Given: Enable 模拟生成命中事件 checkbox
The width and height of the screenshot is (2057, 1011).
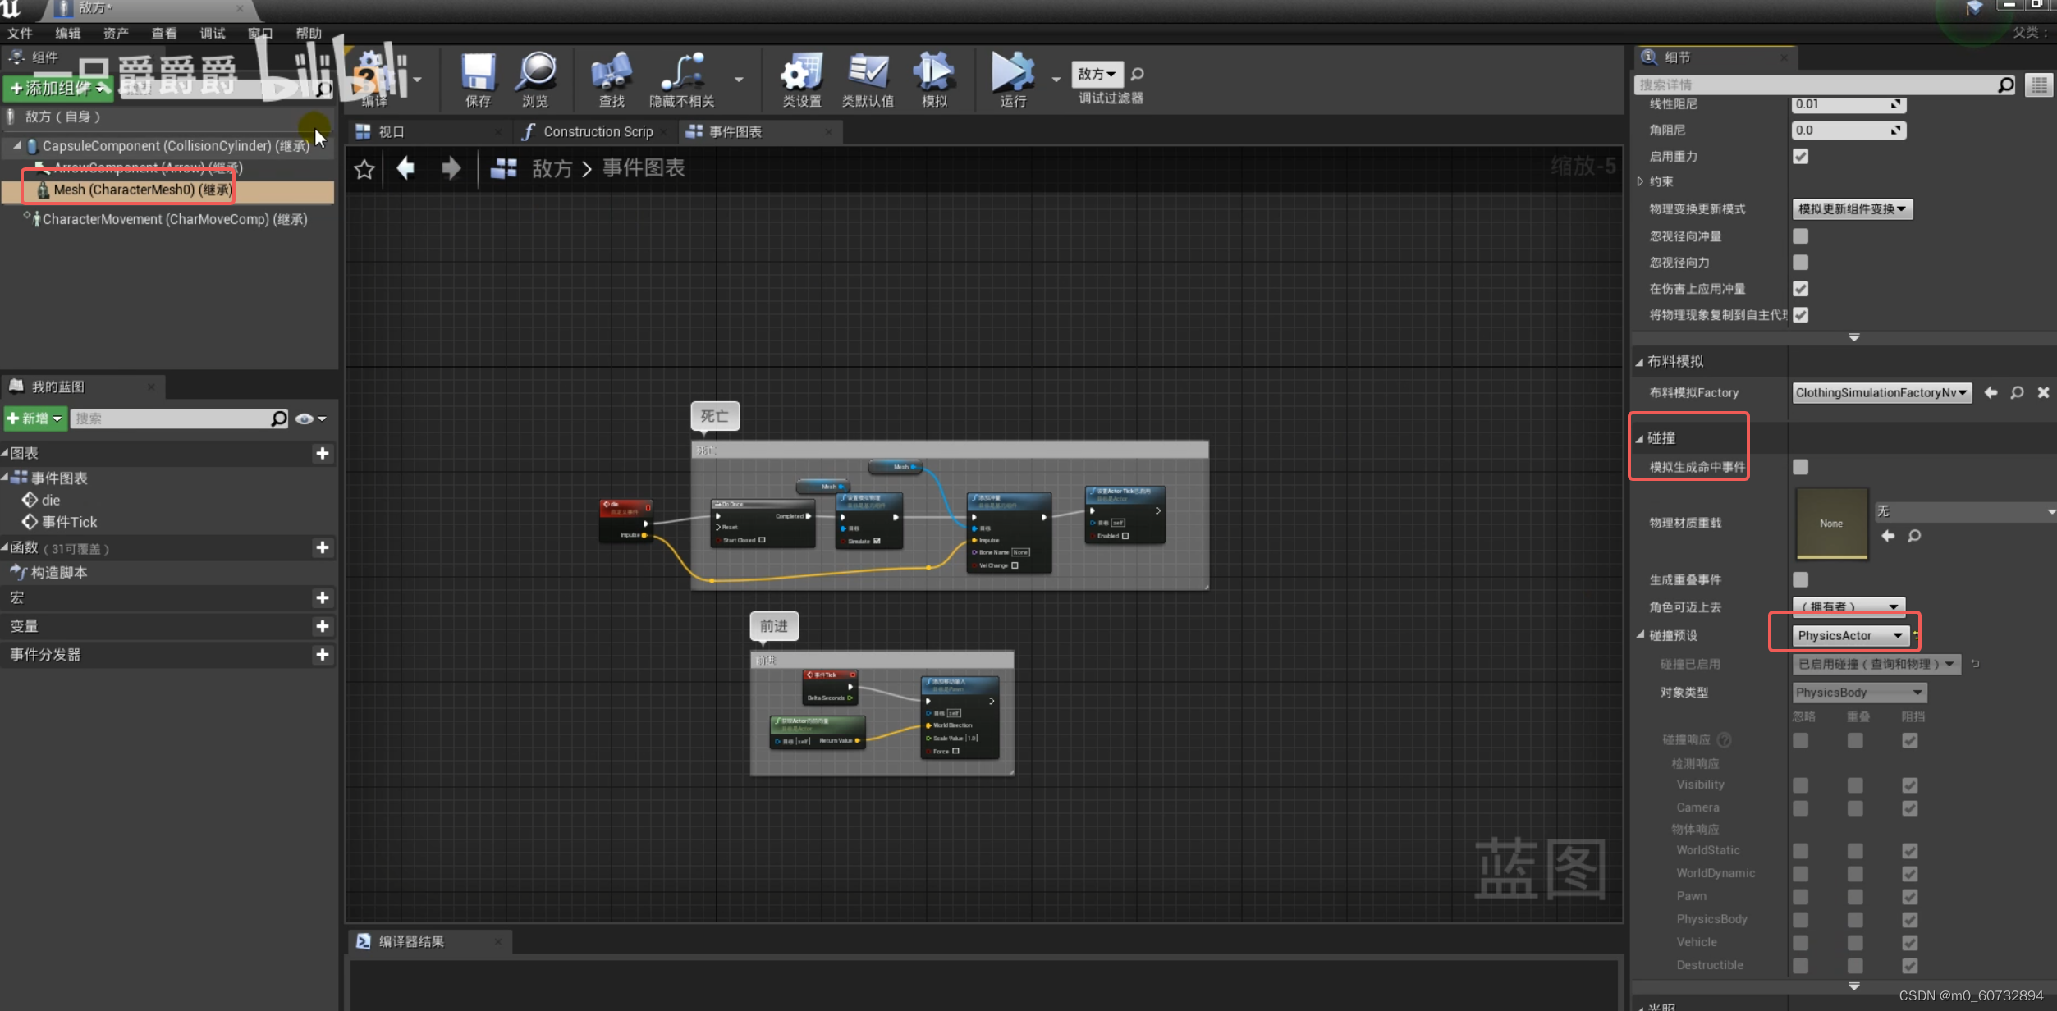Looking at the screenshot, I should pyautogui.click(x=1800, y=467).
